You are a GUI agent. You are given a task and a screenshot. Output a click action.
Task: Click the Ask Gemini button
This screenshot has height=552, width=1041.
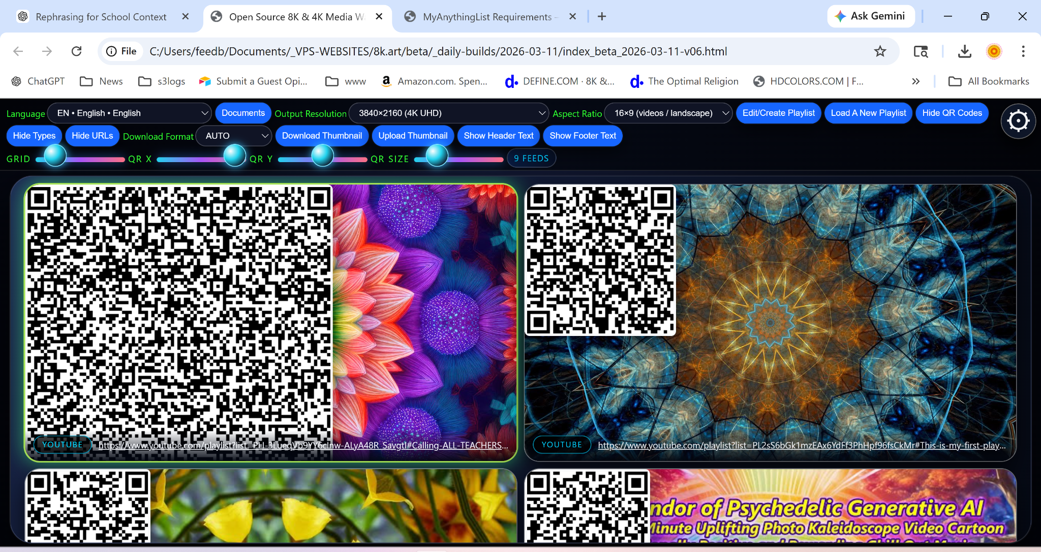871,16
